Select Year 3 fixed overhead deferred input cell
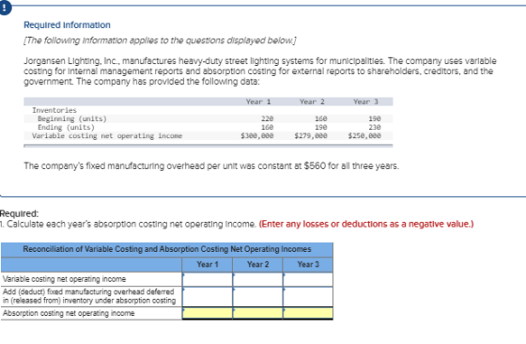The width and height of the screenshot is (526, 344). [308, 297]
